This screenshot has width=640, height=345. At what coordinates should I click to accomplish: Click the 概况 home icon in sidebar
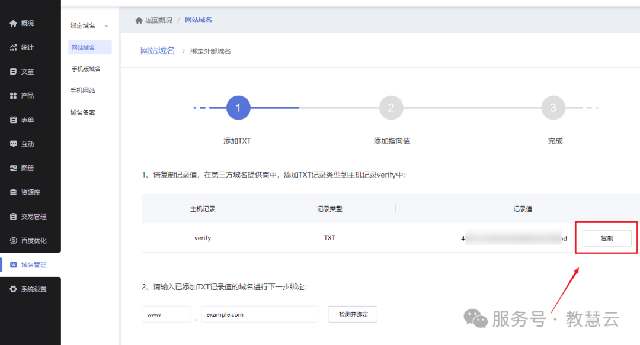click(x=13, y=23)
